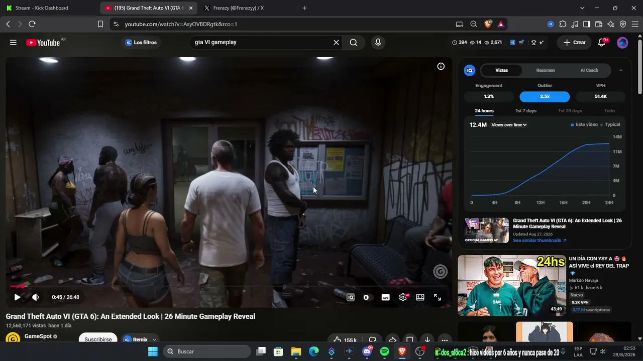Open Los filtros panel

141,43
